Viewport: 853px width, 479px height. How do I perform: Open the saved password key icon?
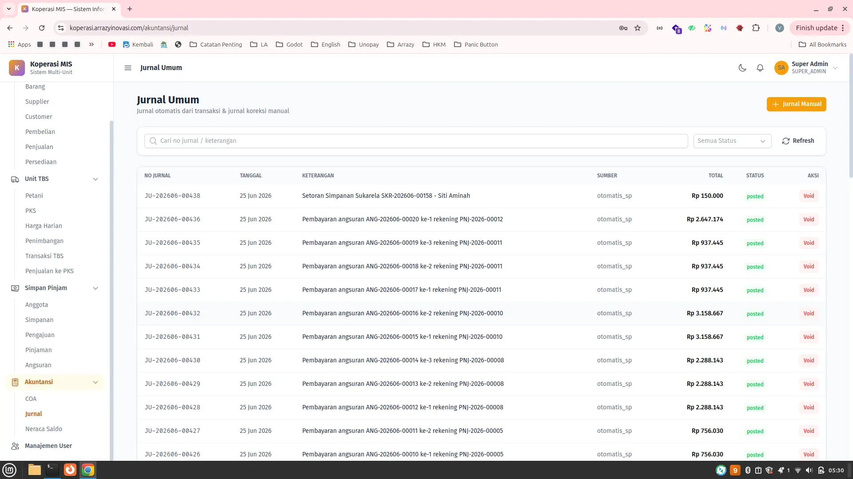click(623, 28)
